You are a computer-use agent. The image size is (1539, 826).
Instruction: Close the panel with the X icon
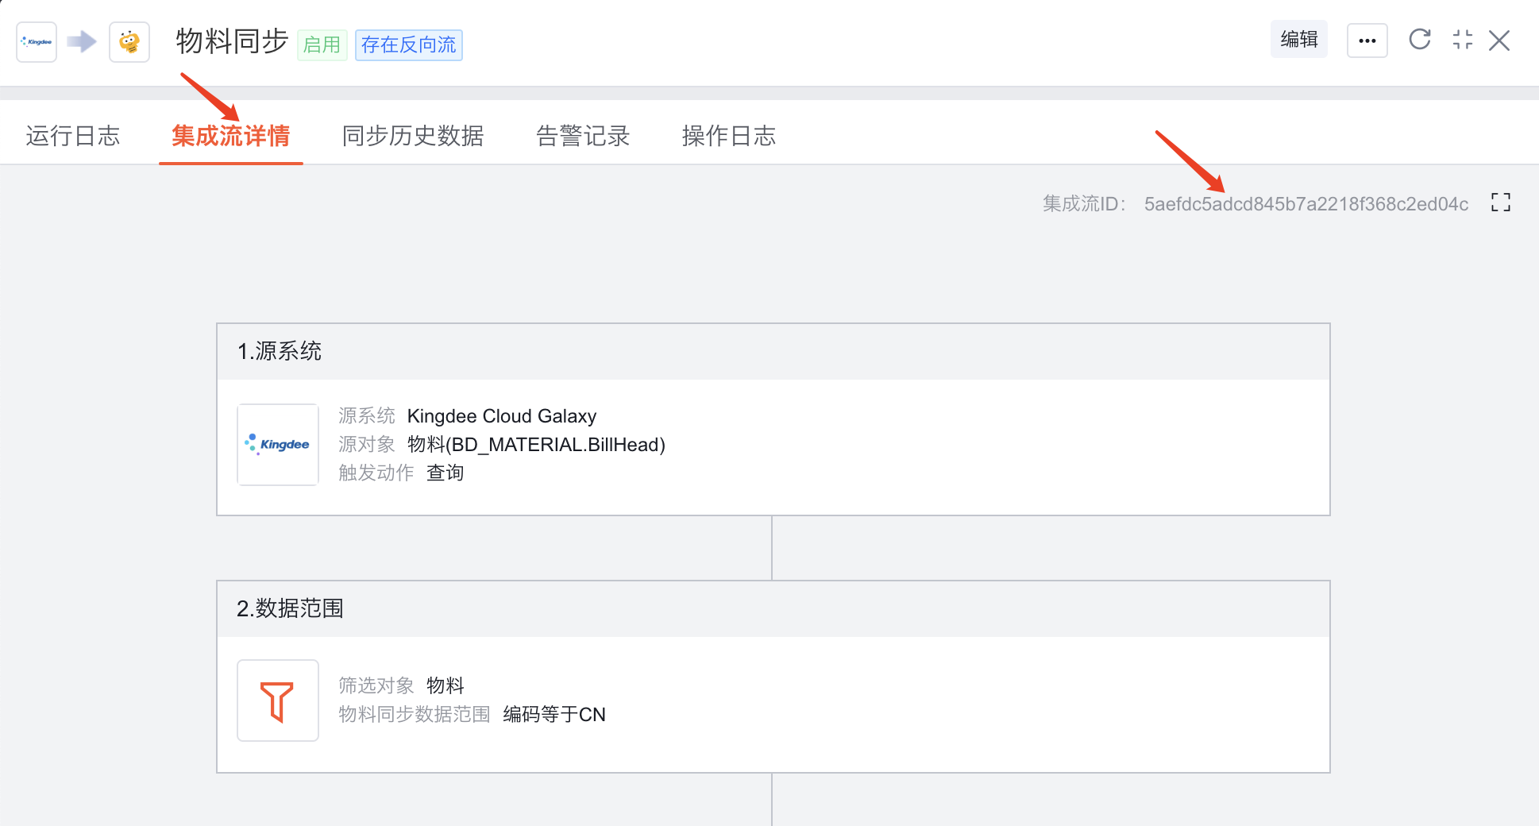tap(1499, 40)
